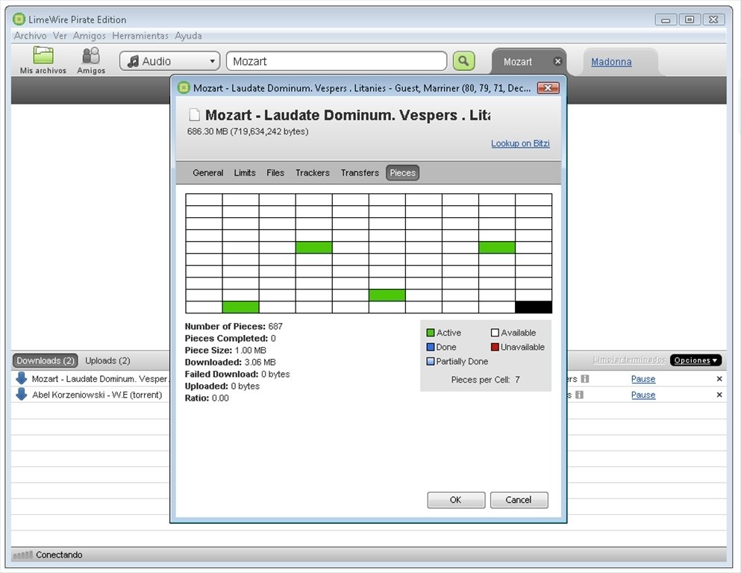Click the download arrow icon for Abel Korzeniowski

pos(21,395)
